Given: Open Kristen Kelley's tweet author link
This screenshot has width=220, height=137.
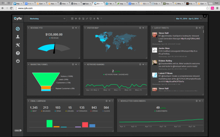Looking at the screenshot, I should tap(165, 61).
